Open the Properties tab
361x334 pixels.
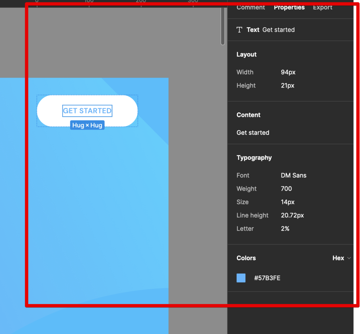(x=289, y=7)
